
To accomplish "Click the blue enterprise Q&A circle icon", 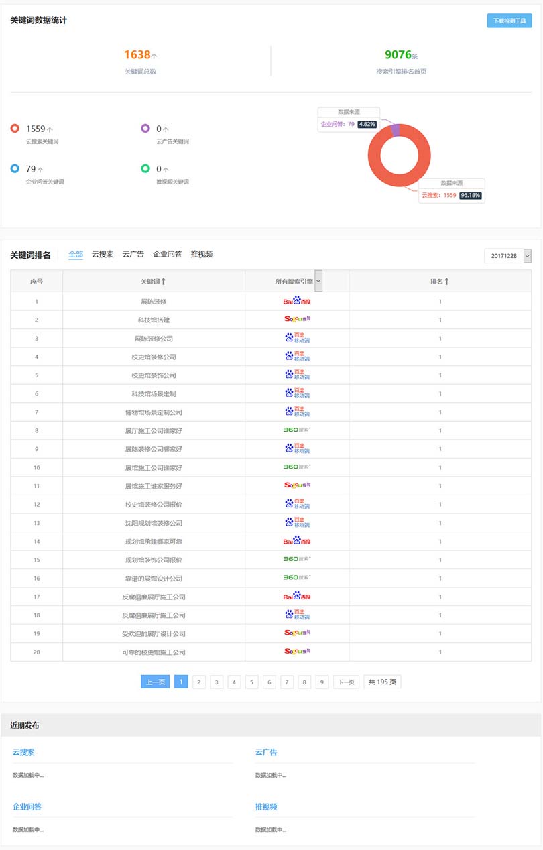I will click(15, 169).
